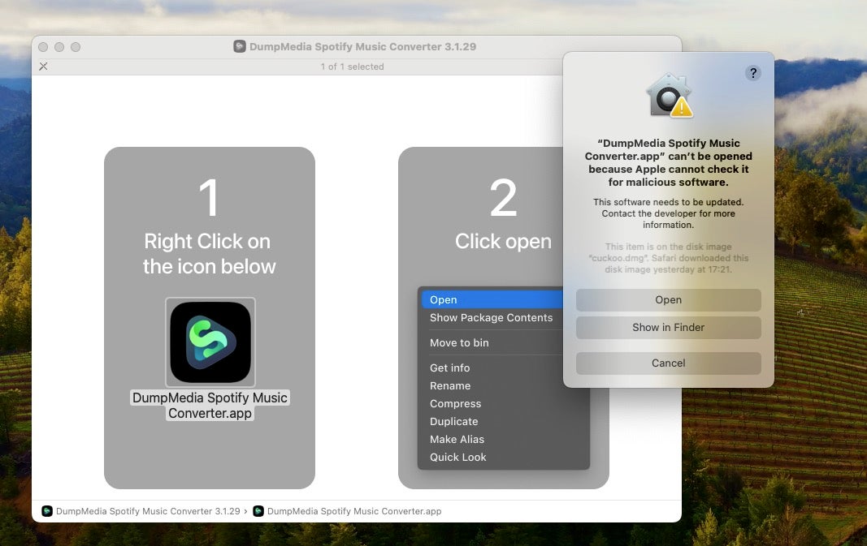Image resolution: width=867 pixels, height=546 pixels.
Task: Choose Move to bin from the menu
Action: tap(459, 343)
